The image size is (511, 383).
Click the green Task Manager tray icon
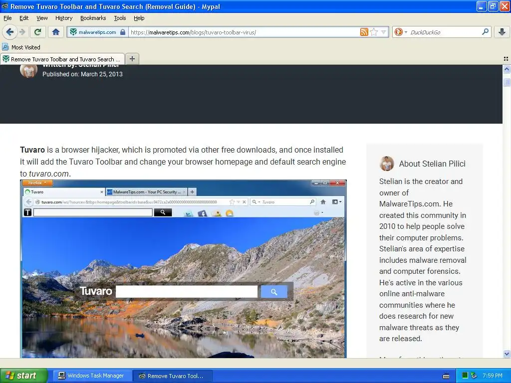pos(465,376)
